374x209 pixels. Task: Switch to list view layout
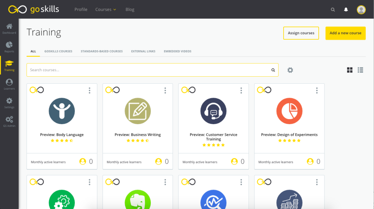click(x=360, y=70)
